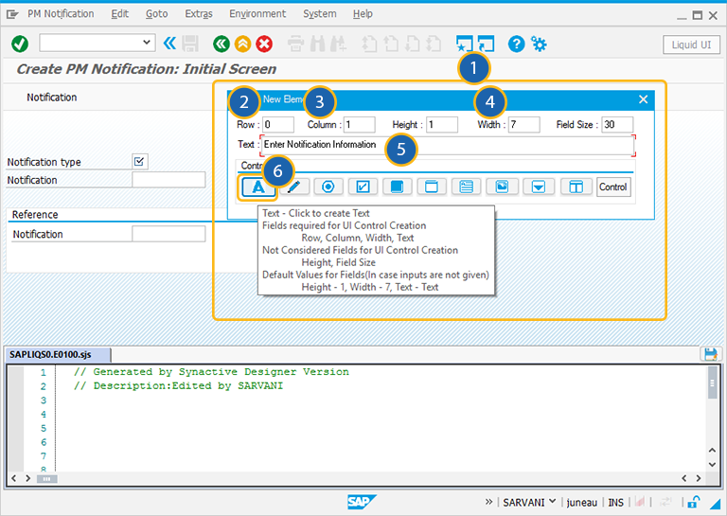Select the SAPLIQS0.E0100.sjs script tab
This screenshot has width=727, height=516.
pos(58,355)
